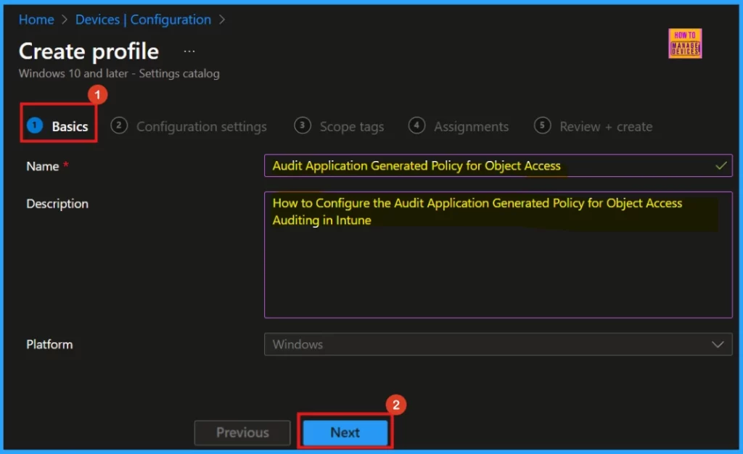Click the chevron after Devices | Configuration breadcrumb

(x=222, y=20)
